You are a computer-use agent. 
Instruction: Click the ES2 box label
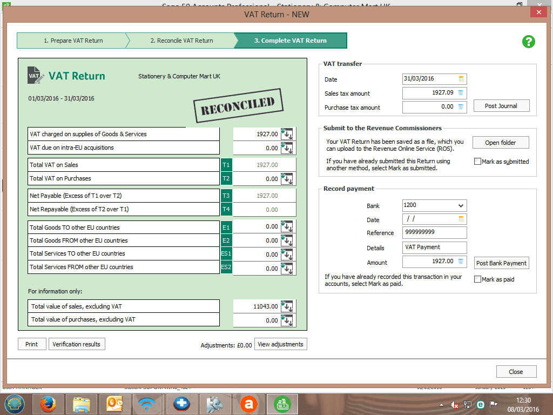point(226,267)
